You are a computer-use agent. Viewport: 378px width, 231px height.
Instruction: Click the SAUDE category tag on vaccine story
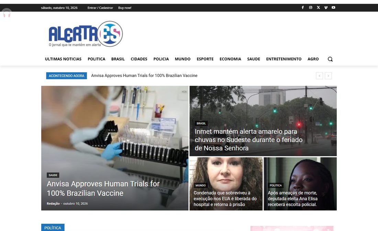53,175
